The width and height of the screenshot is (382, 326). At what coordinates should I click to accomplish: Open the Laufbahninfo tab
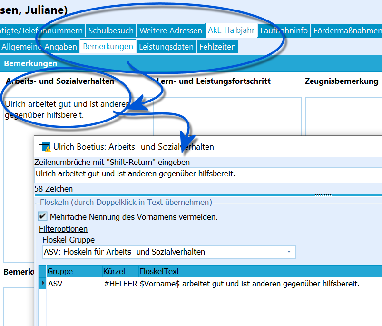tap(284, 31)
